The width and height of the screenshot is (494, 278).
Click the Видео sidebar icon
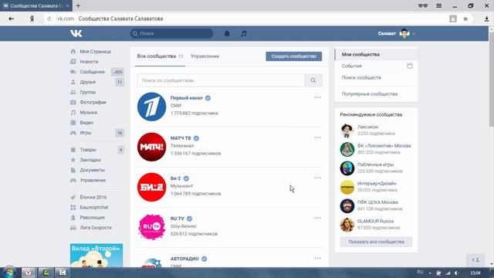73,123
